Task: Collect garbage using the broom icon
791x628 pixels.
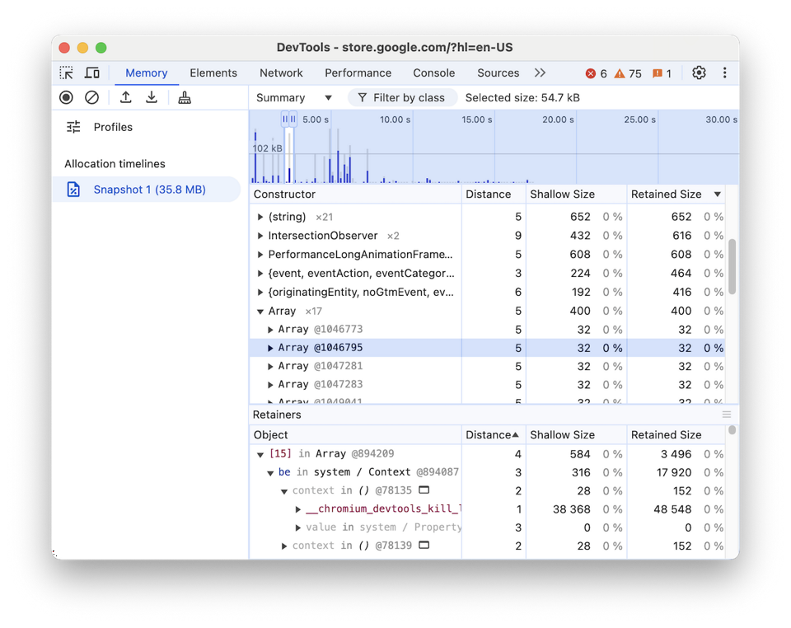Action: [185, 97]
